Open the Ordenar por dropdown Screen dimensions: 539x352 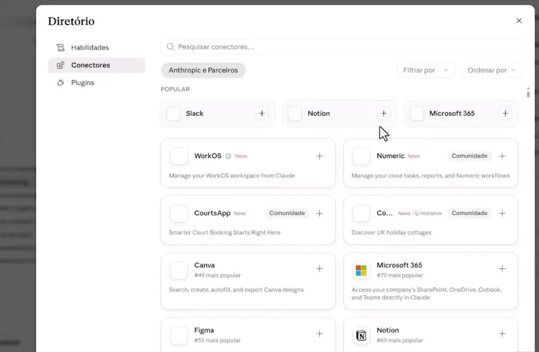click(x=492, y=70)
